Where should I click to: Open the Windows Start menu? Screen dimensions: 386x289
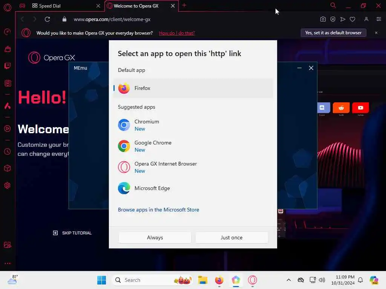pyautogui.click(x=101, y=280)
